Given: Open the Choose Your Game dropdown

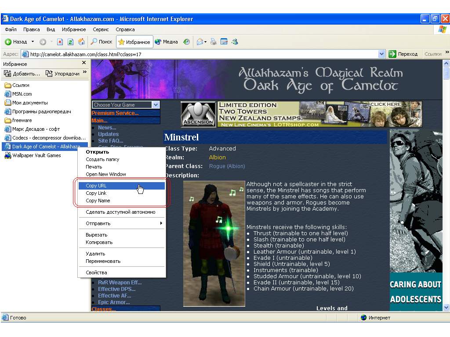Looking at the screenshot, I should tap(126, 104).
